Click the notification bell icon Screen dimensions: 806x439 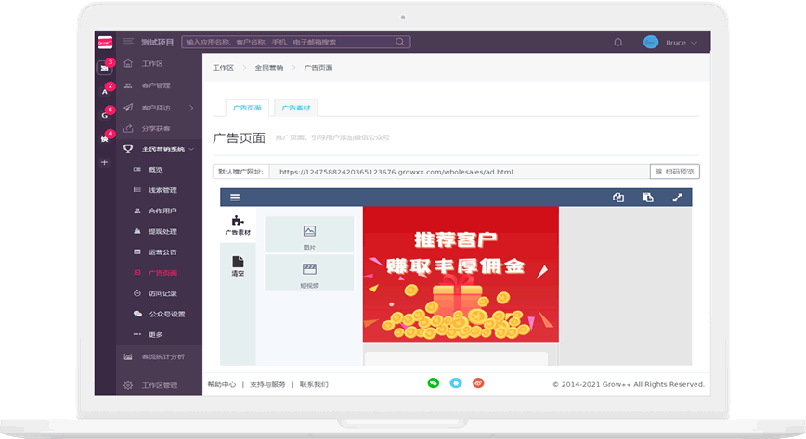[618, 42]
